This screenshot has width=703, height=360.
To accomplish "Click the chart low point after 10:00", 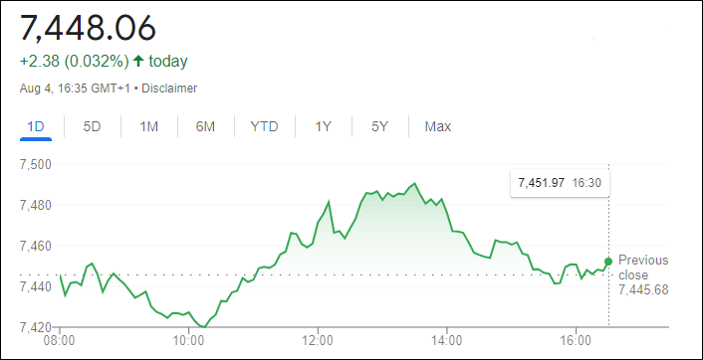I will coord(204,327).
